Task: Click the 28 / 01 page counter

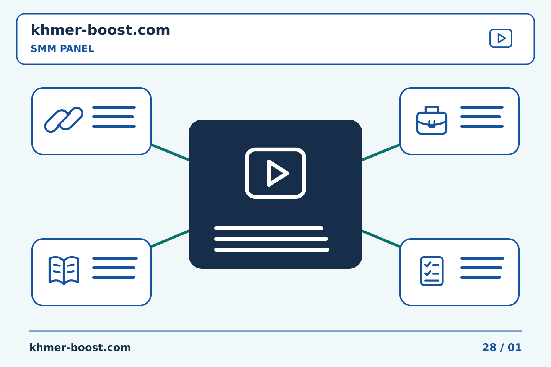Action: pos(502,347)
